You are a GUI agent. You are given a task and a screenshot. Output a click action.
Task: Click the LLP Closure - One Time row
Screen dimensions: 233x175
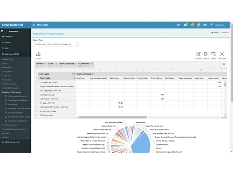[x=49, y=99]
